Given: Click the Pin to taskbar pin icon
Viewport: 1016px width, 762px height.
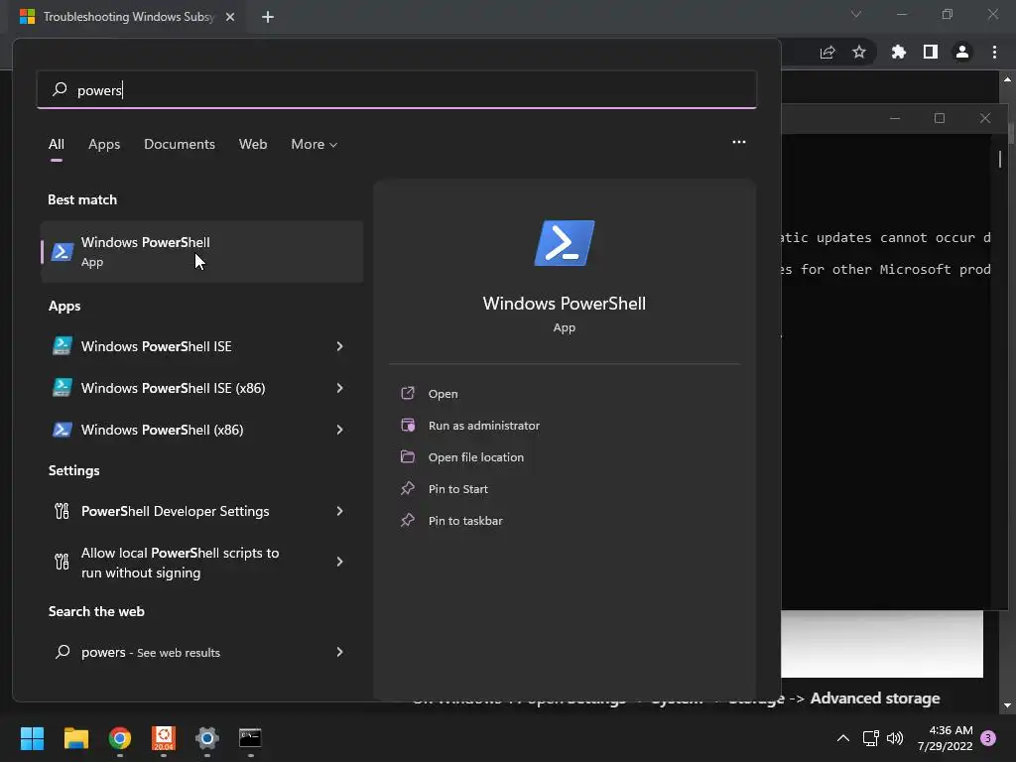Looking at the screenshot, I should pos(408,520).
